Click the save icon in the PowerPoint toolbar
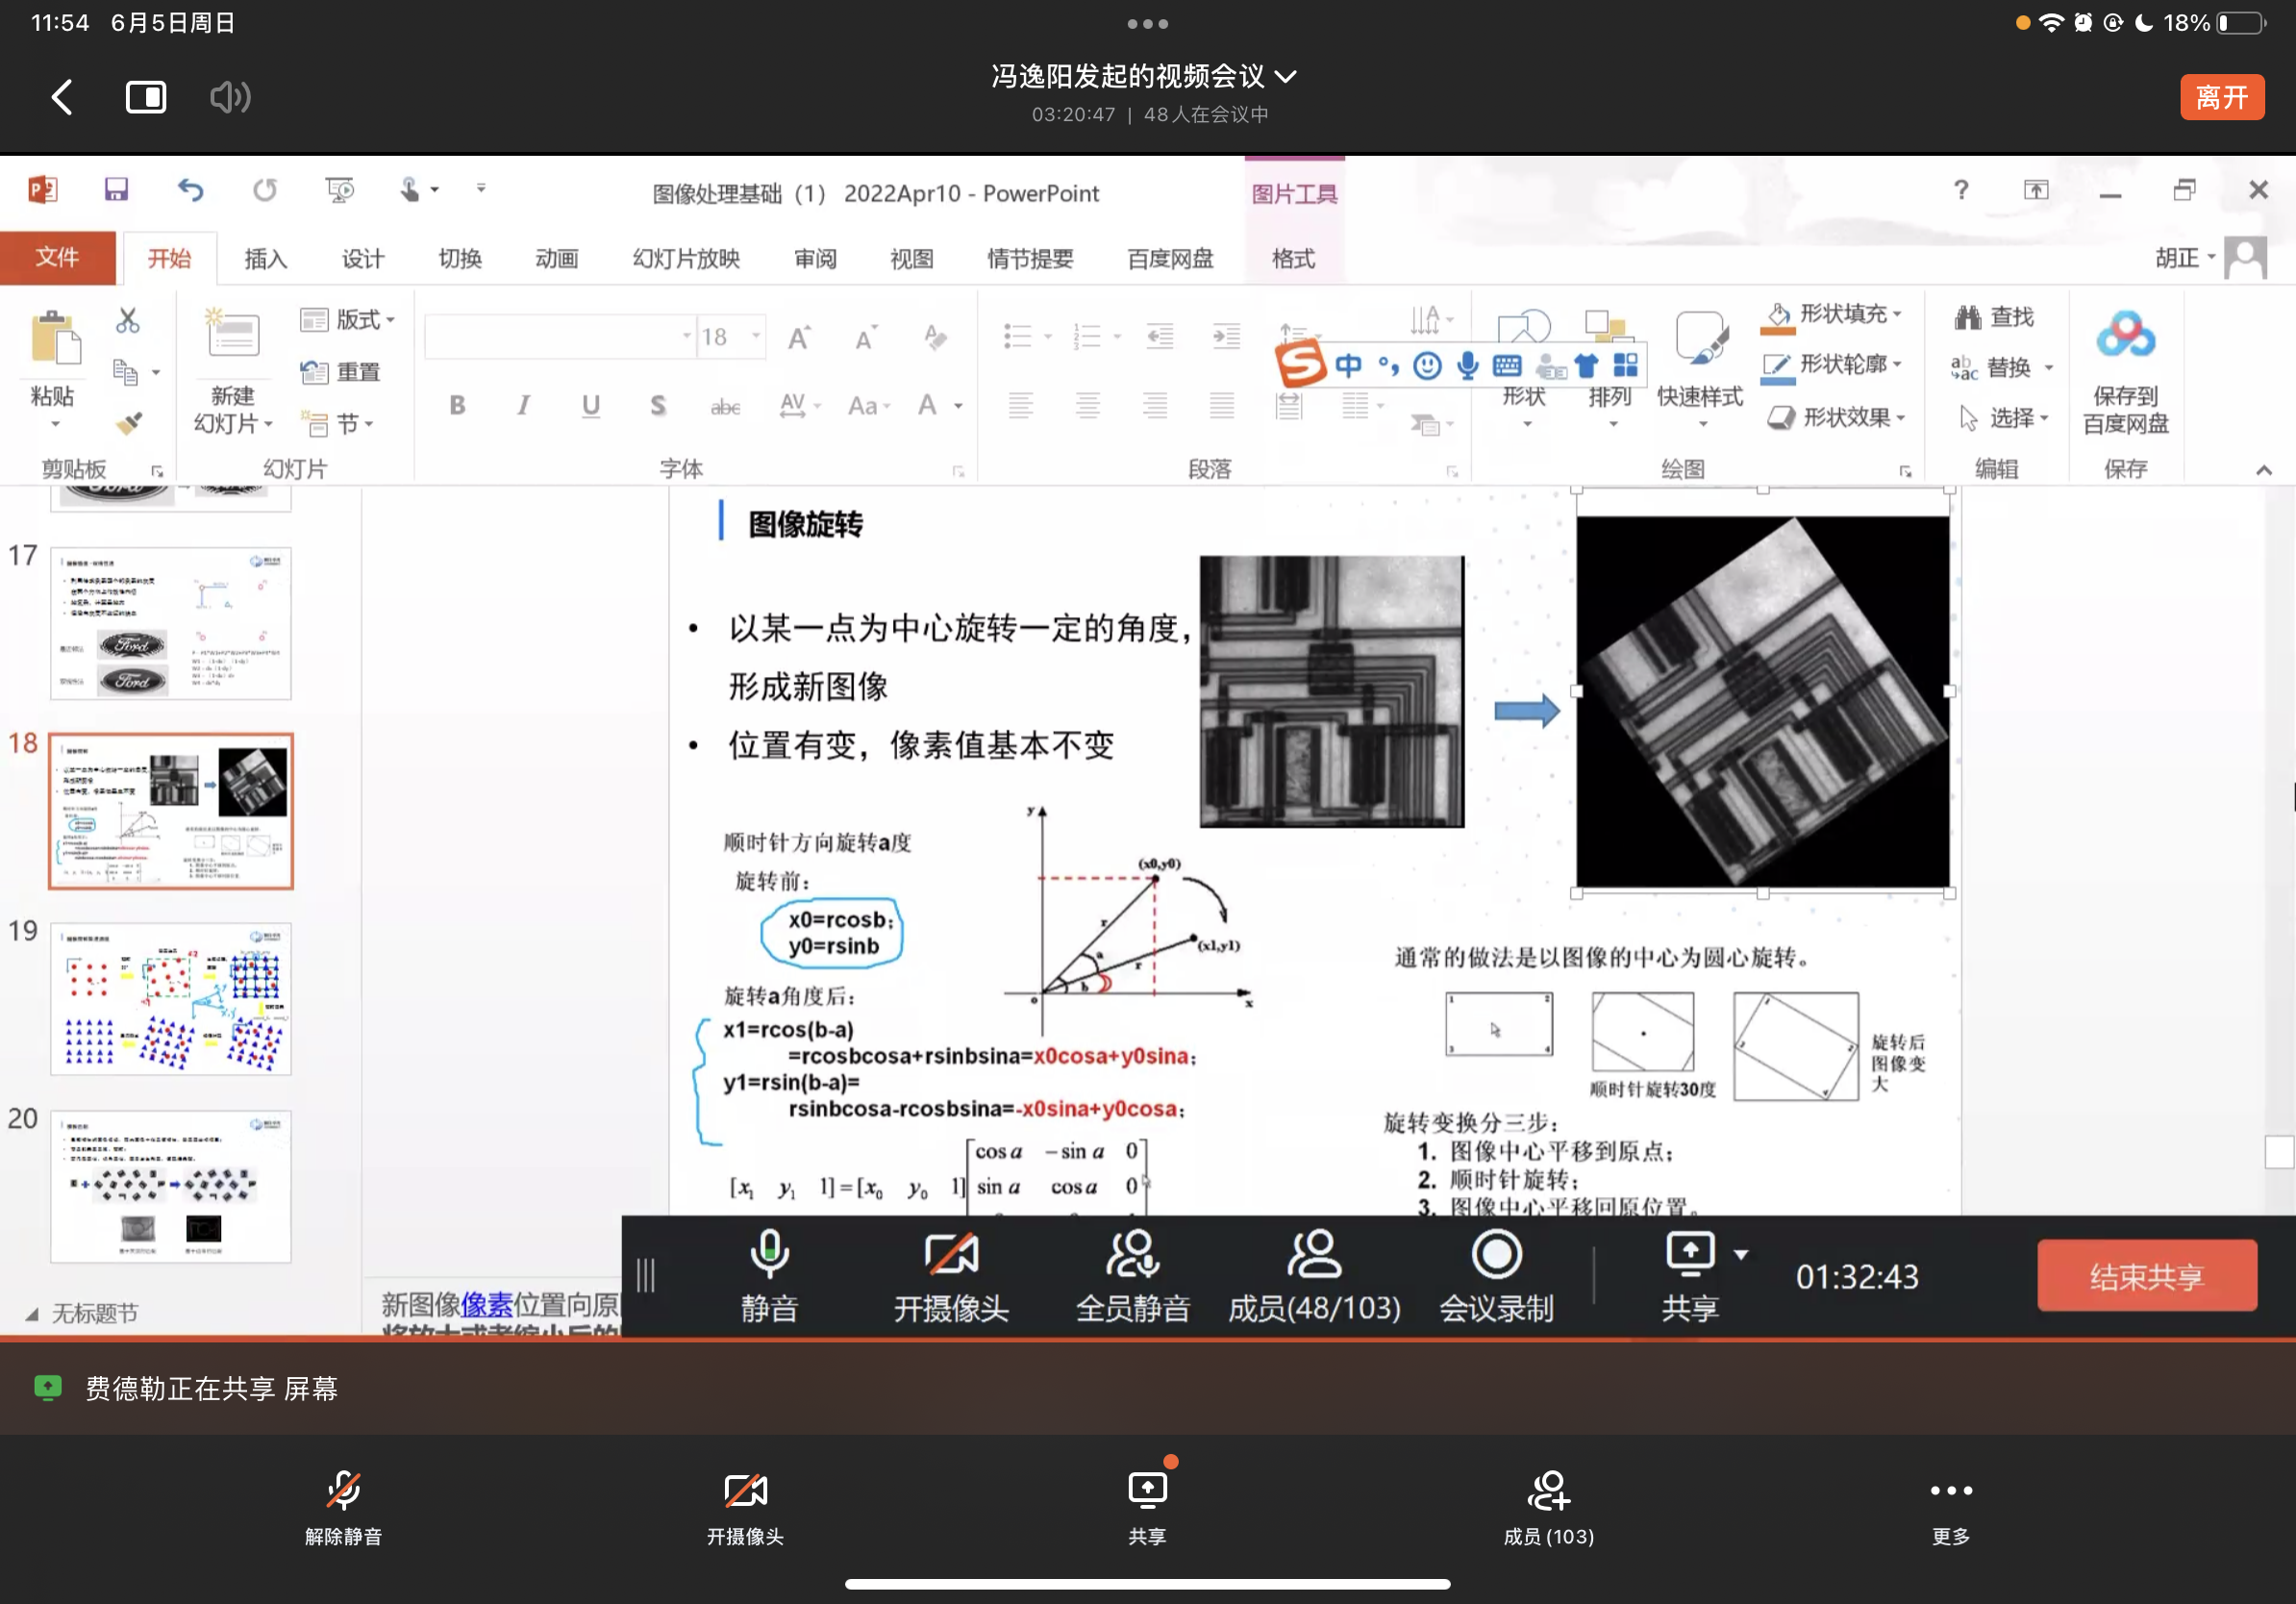The image size is (2296, 1604). [x=116, y=190]
